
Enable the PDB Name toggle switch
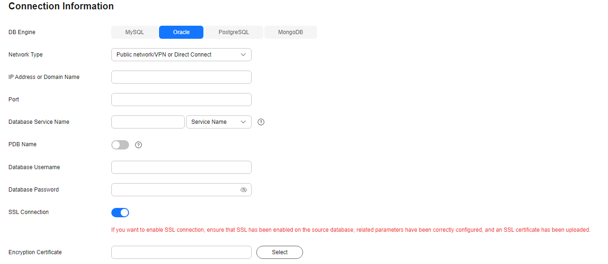coord(120,145)
